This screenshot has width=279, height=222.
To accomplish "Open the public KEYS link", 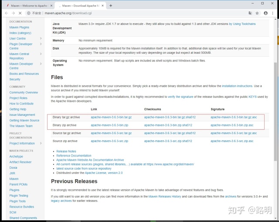I will tap(252, 97).
